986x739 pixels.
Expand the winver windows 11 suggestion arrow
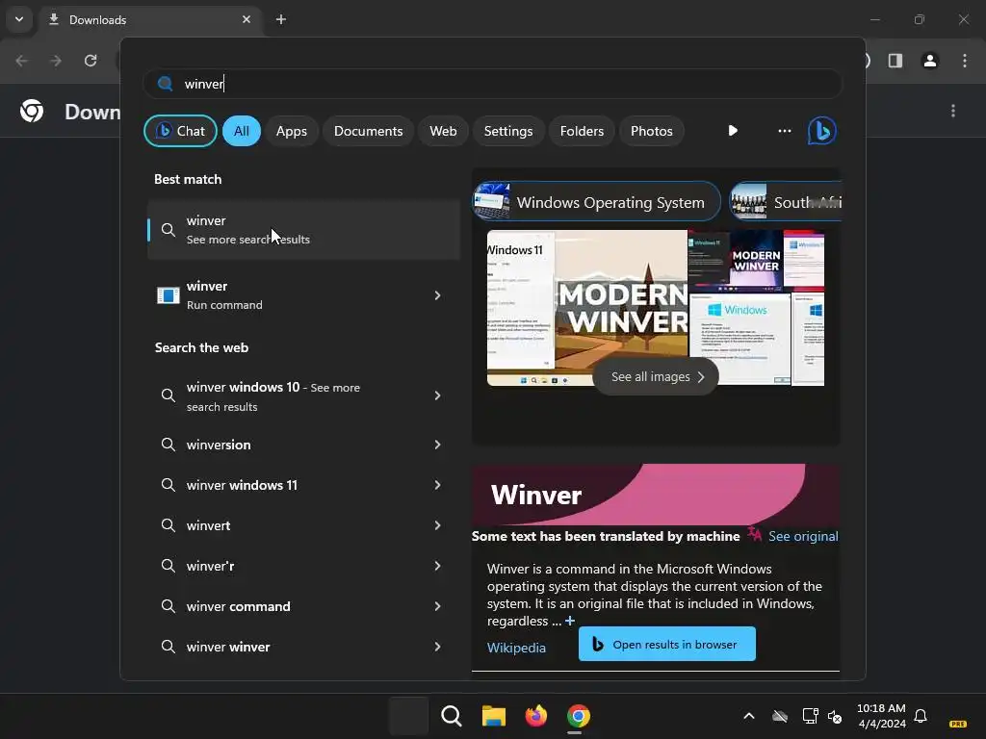point(438,485)
